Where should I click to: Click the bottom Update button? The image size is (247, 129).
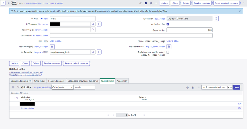(14, 63)
